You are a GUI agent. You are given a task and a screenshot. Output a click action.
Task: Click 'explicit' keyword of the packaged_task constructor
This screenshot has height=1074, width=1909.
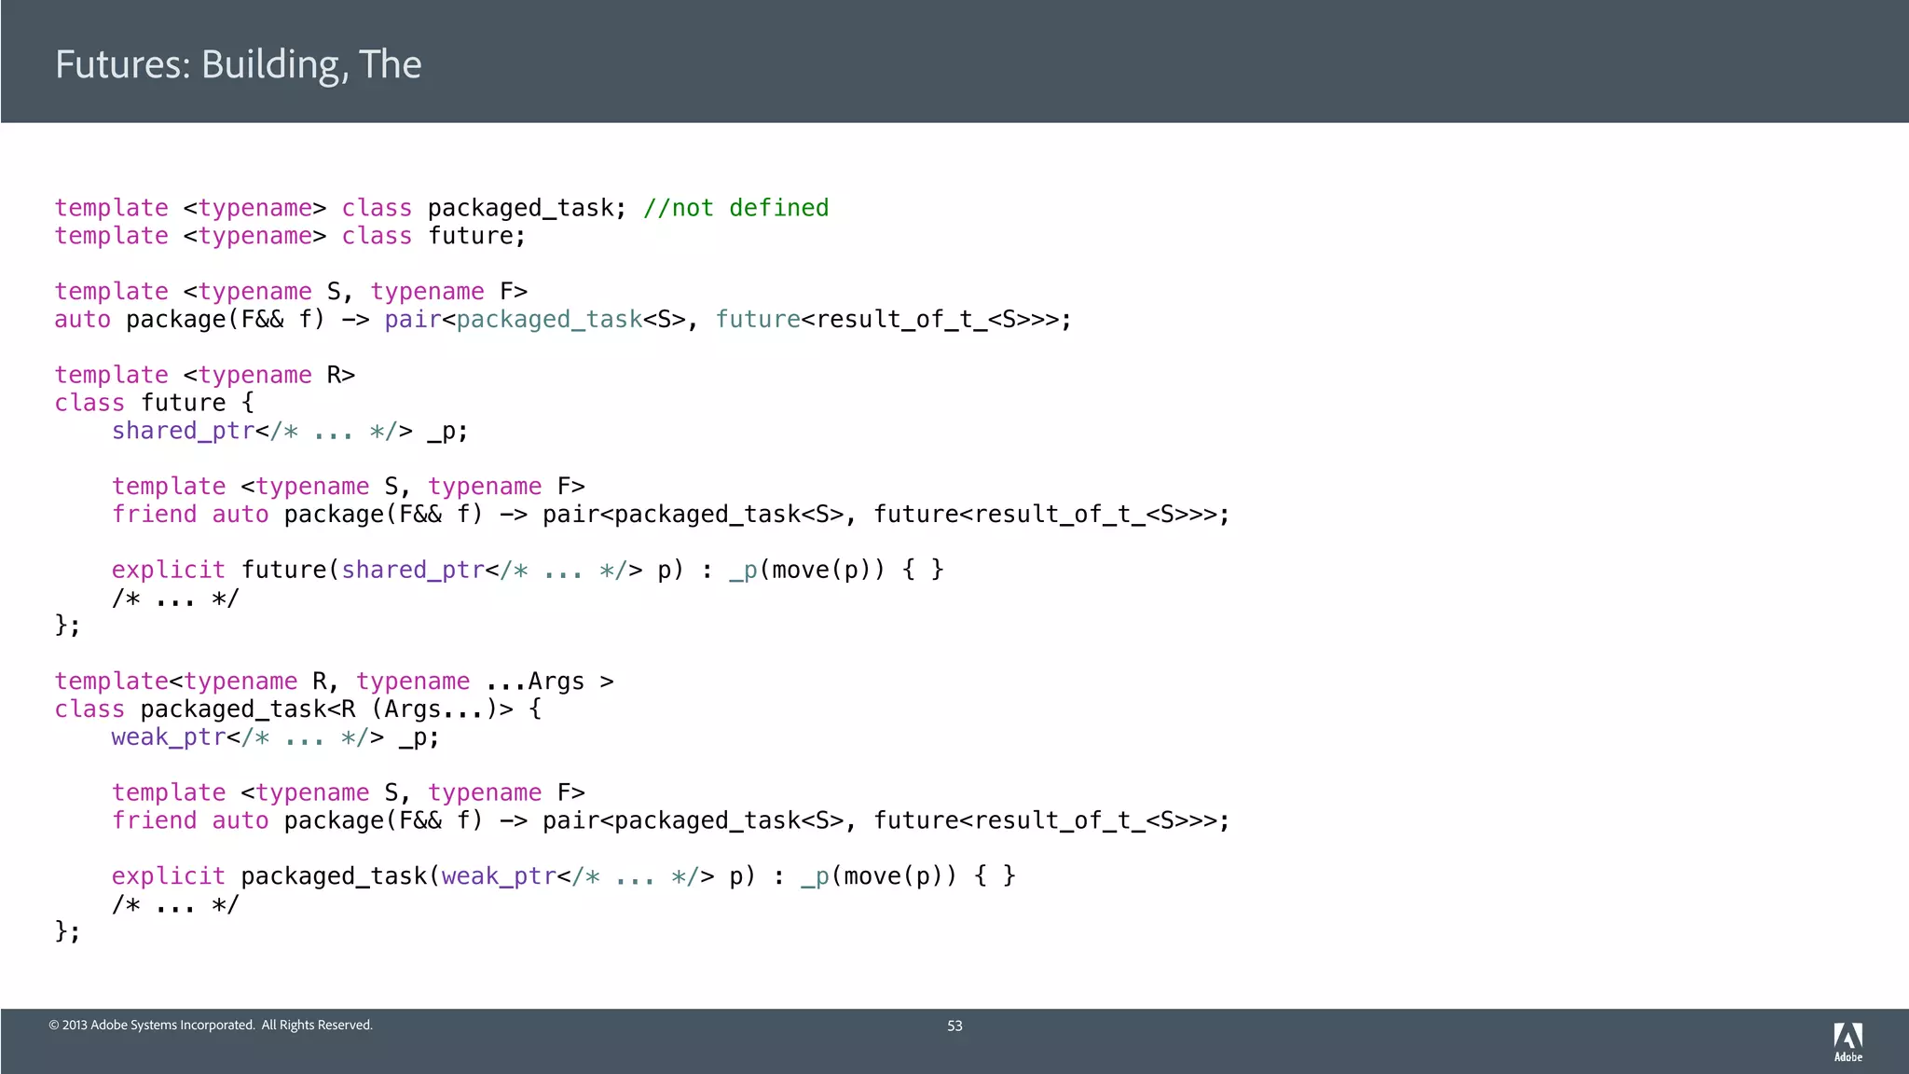[168, 876]
